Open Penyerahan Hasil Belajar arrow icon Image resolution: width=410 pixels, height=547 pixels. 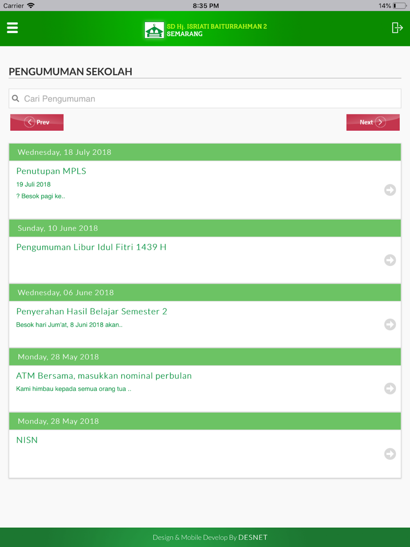(x=390, y=324)
